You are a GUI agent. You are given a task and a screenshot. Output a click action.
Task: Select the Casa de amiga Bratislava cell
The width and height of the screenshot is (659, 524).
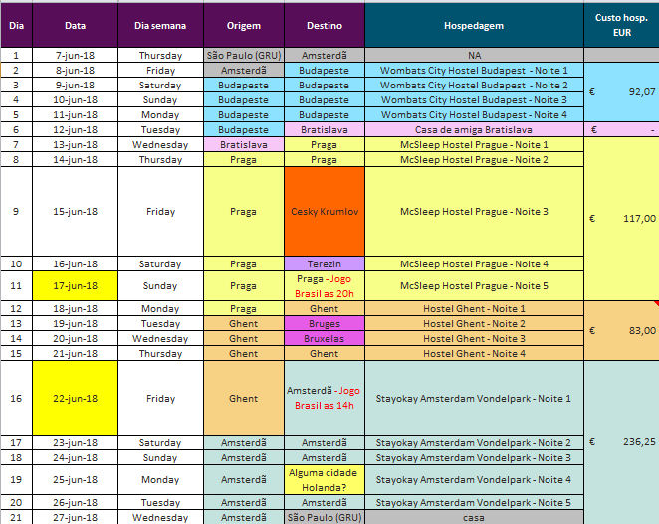click(x=473, y=130)
